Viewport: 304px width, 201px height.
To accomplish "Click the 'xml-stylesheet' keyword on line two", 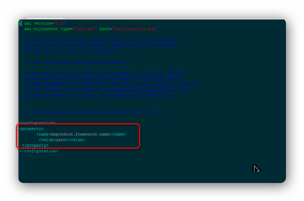I will (x=41, y=29).
